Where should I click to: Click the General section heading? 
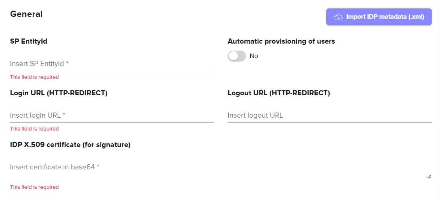pos(26,14)
